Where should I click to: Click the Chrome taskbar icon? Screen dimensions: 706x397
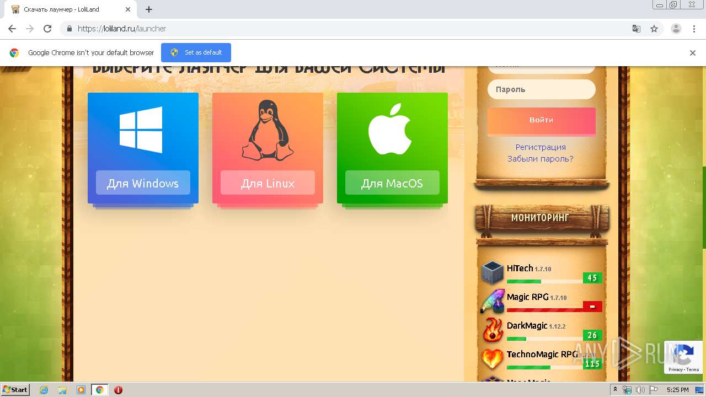pos(99,390)
